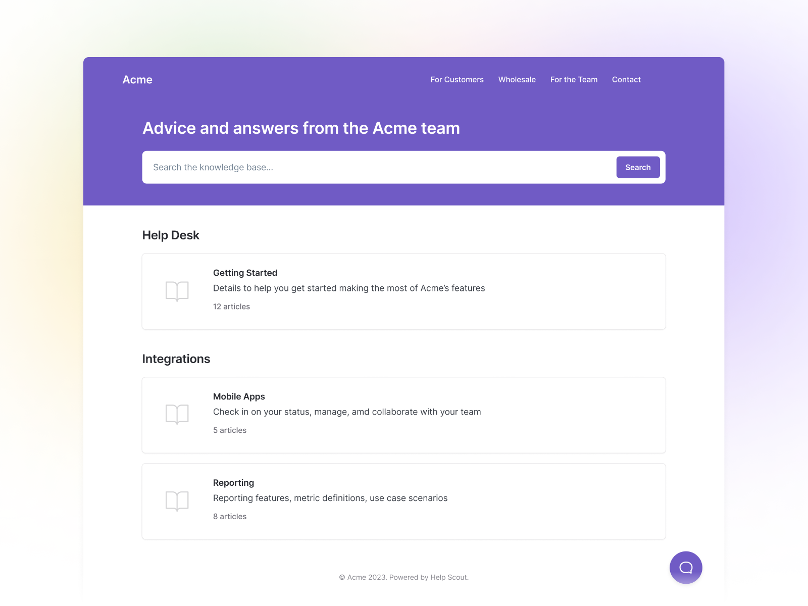808x606 pixels.
Task: Click the 8 articles count
Action: point(230,517)
